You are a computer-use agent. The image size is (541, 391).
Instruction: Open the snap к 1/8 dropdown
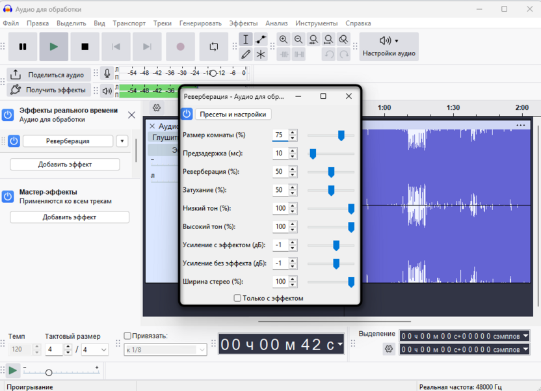[x=165, y=349]
